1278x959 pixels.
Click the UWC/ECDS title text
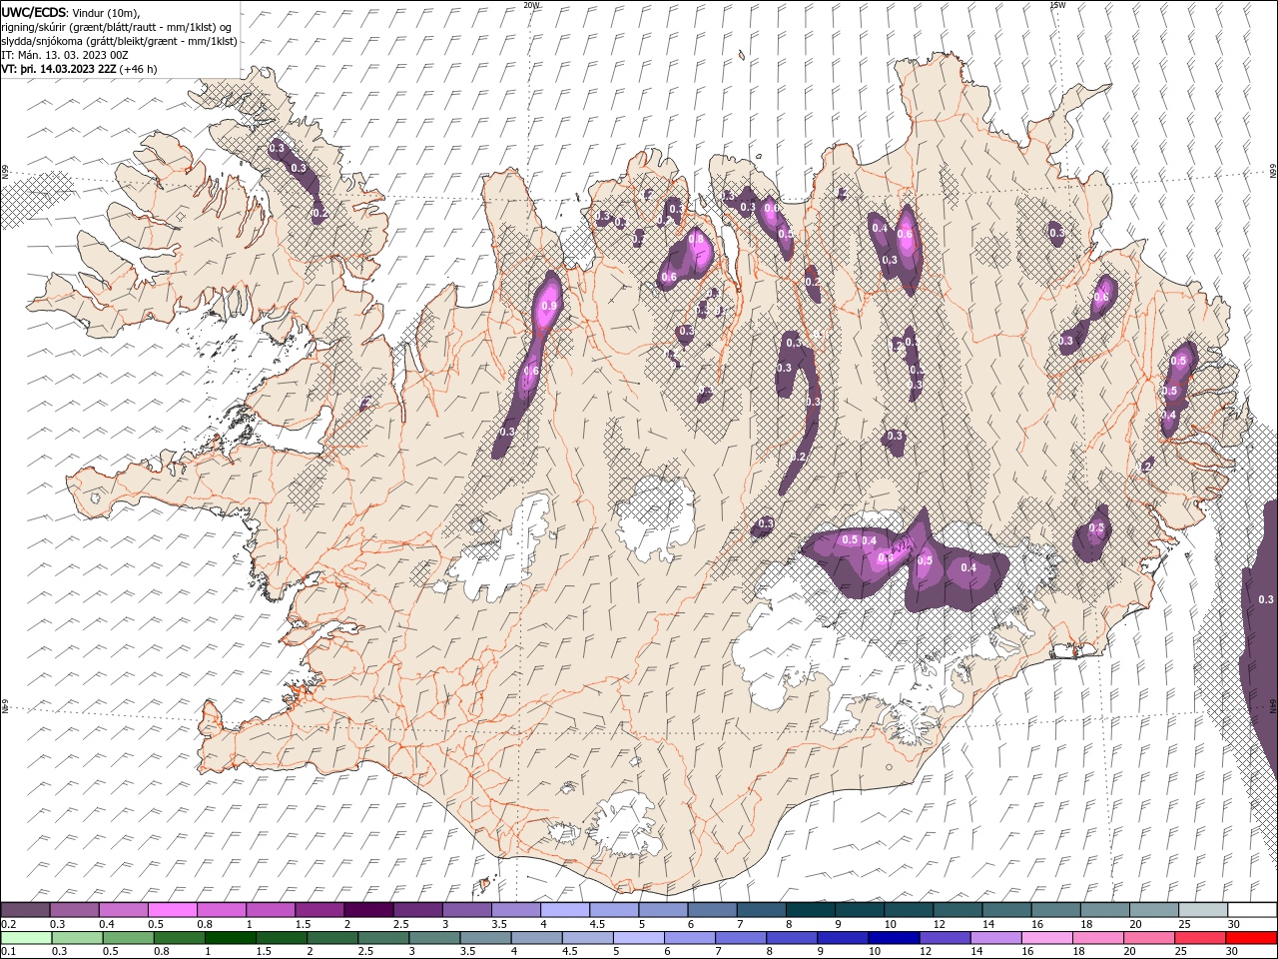[x=34, y=11]
